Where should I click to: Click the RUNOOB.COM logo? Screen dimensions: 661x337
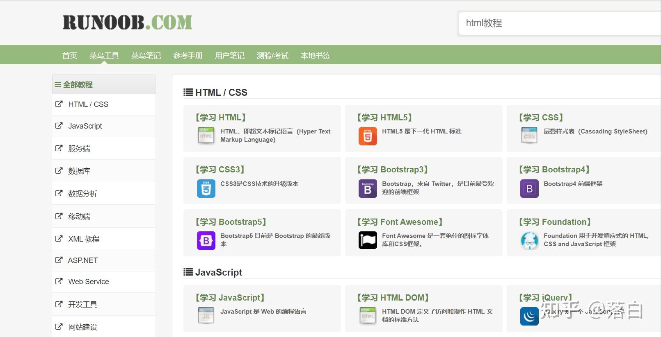[127, 23]
